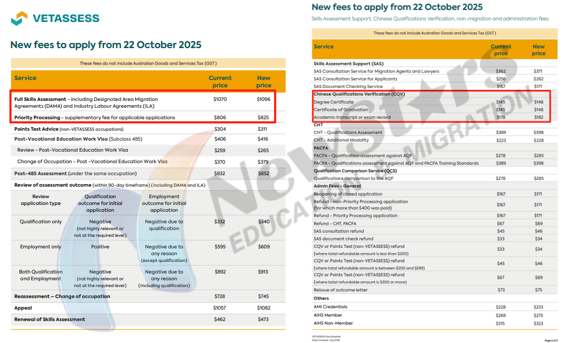The width and height of the screenshot is (565, 343).
Task: Select the $416 new price
Action: [x=263, y=139]
